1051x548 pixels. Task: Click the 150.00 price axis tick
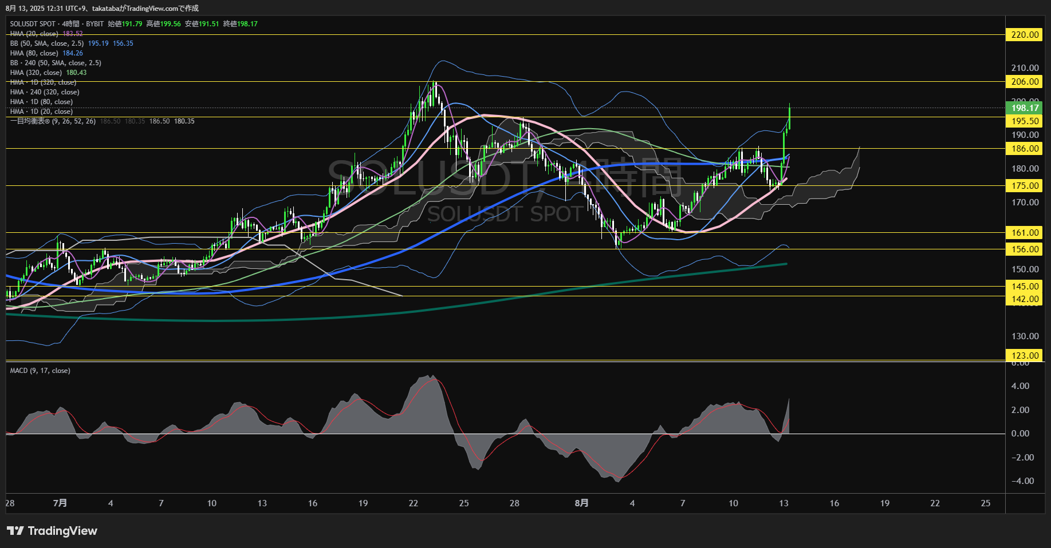pos(1025,269)
